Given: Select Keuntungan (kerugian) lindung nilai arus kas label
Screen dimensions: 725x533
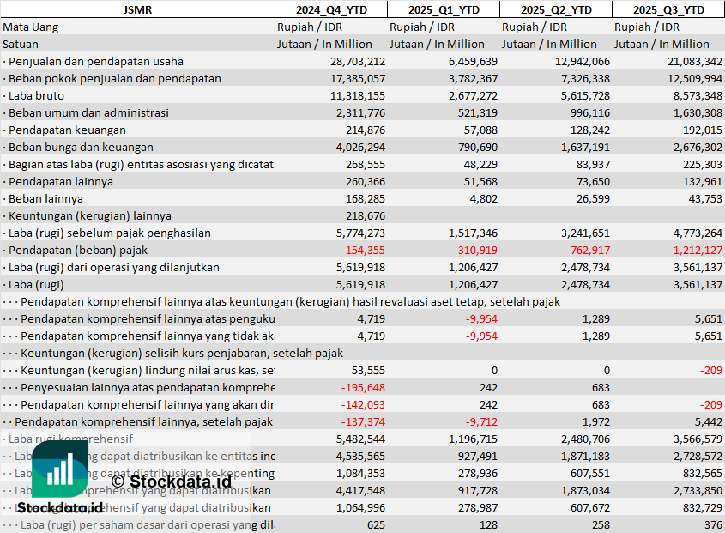Looking at the screenshot, I should click(x=138, y=370).
